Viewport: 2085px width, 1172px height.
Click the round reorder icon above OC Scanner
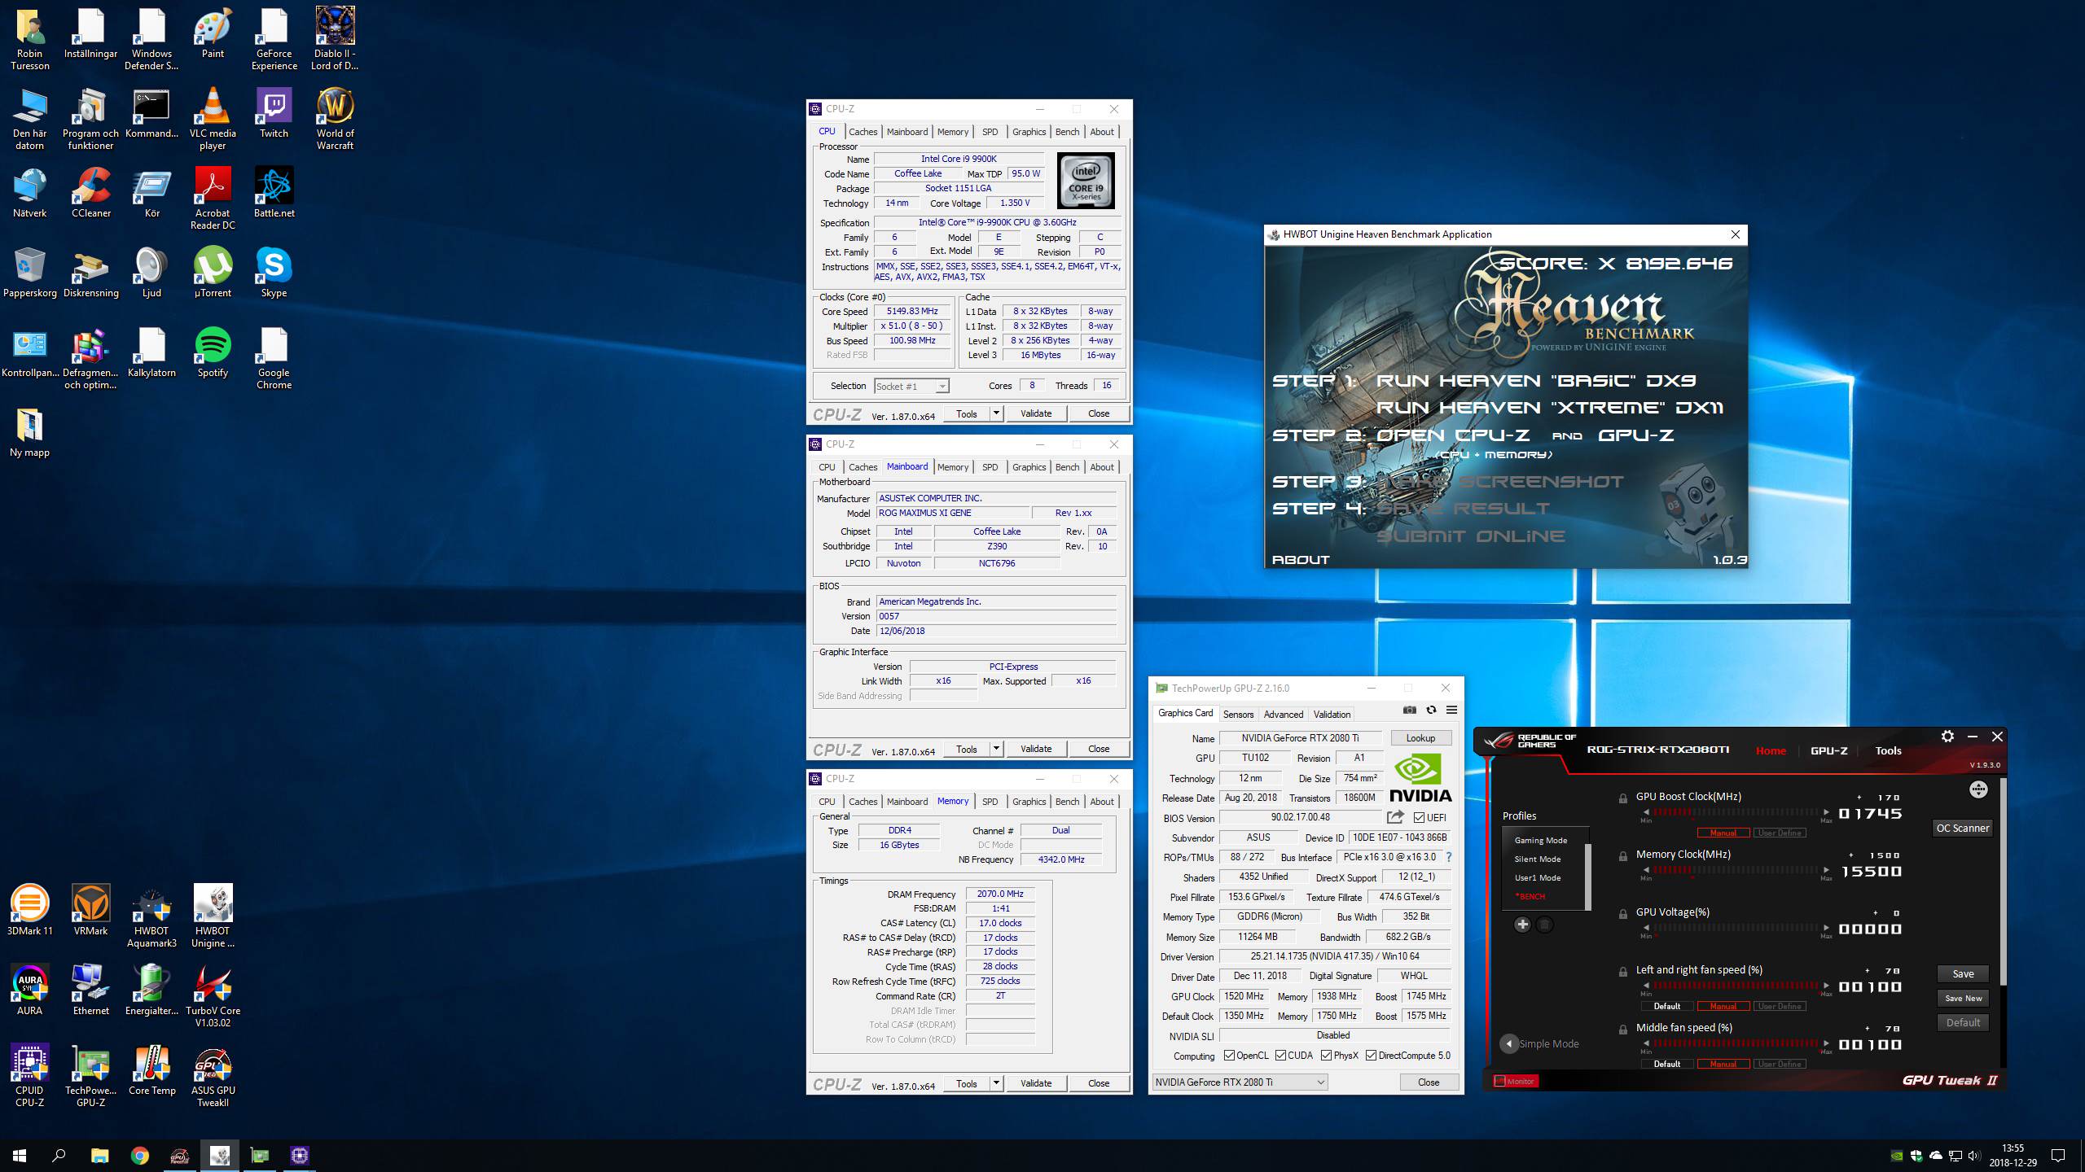[x=1978, y=789]
